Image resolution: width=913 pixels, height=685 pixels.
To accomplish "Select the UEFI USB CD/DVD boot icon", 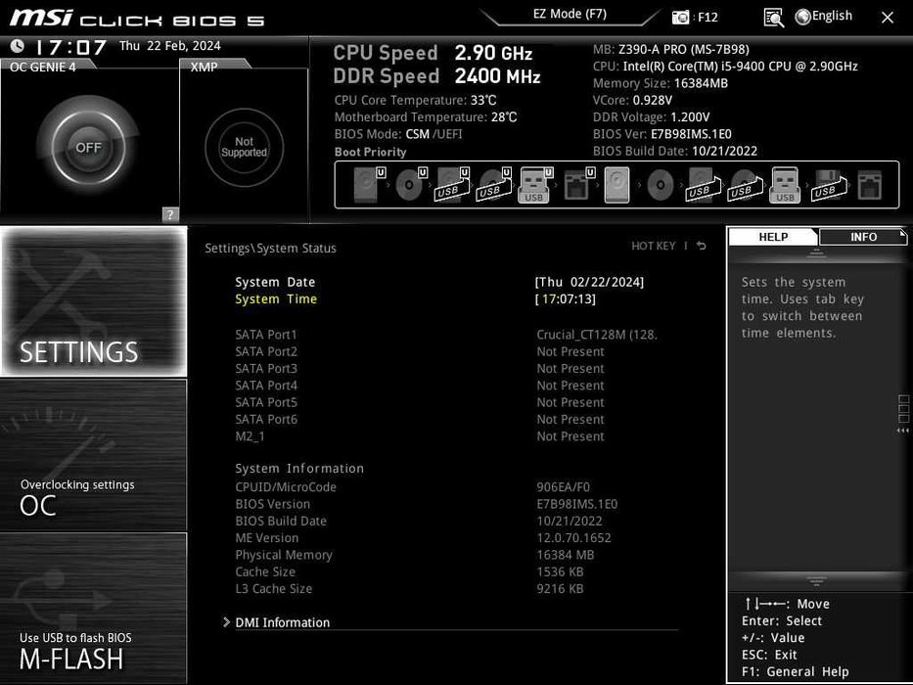I will pyautogui.click(x=494, y=185).
